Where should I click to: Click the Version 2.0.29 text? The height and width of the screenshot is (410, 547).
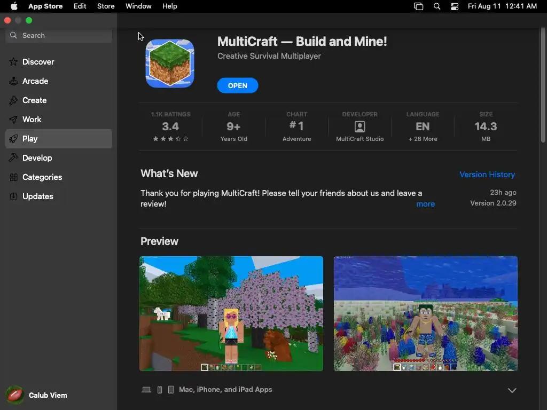pos(493,203)
